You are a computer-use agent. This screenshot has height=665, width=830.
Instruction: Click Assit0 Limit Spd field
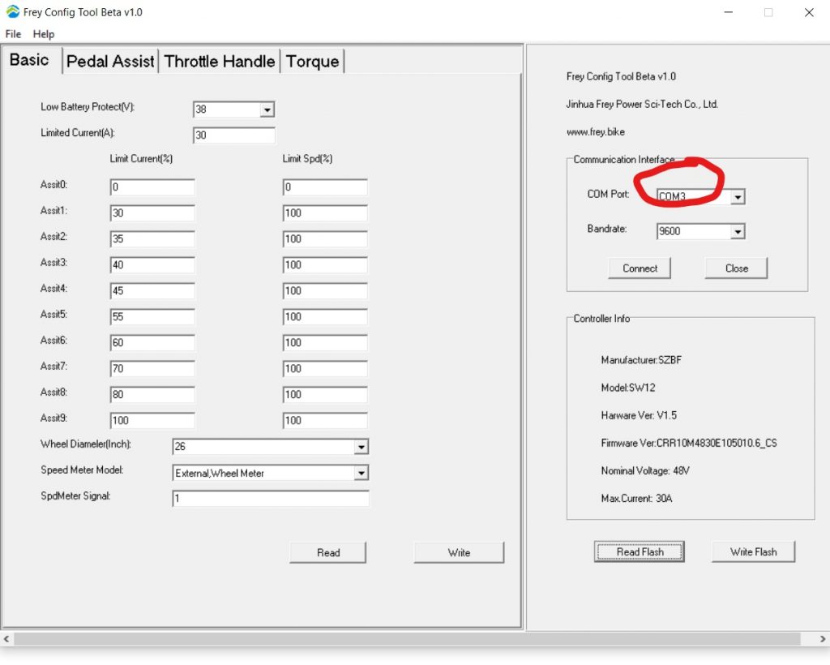tap(325, 187)
